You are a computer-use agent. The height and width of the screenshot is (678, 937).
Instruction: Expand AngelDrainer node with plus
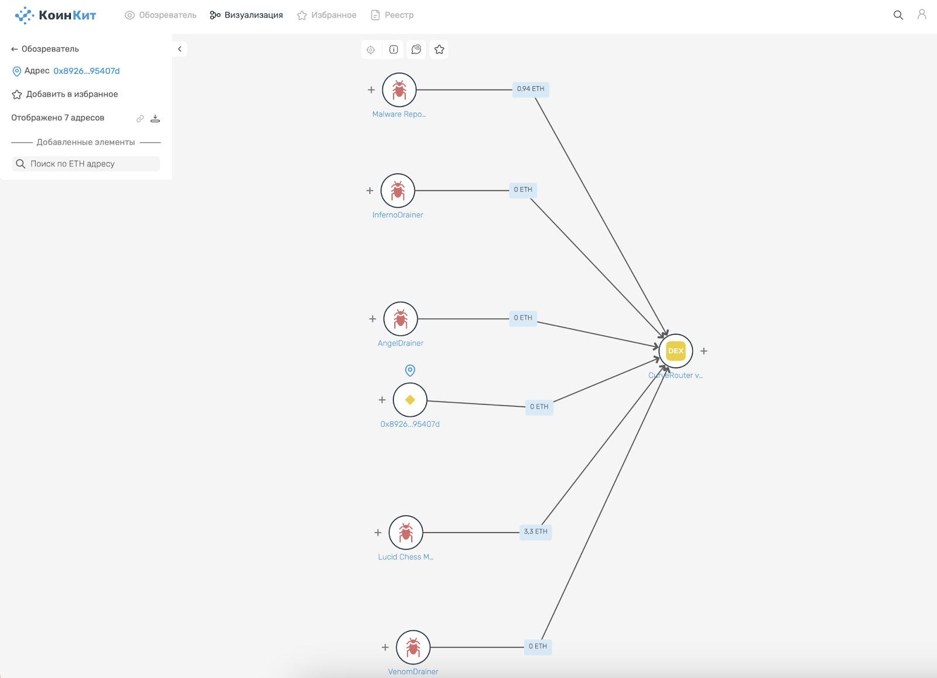point(372,319)
